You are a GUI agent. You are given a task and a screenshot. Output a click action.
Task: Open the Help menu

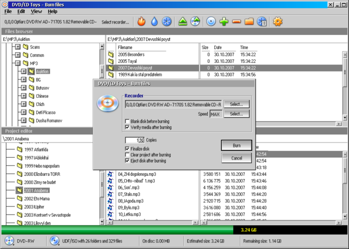(52, 11)
